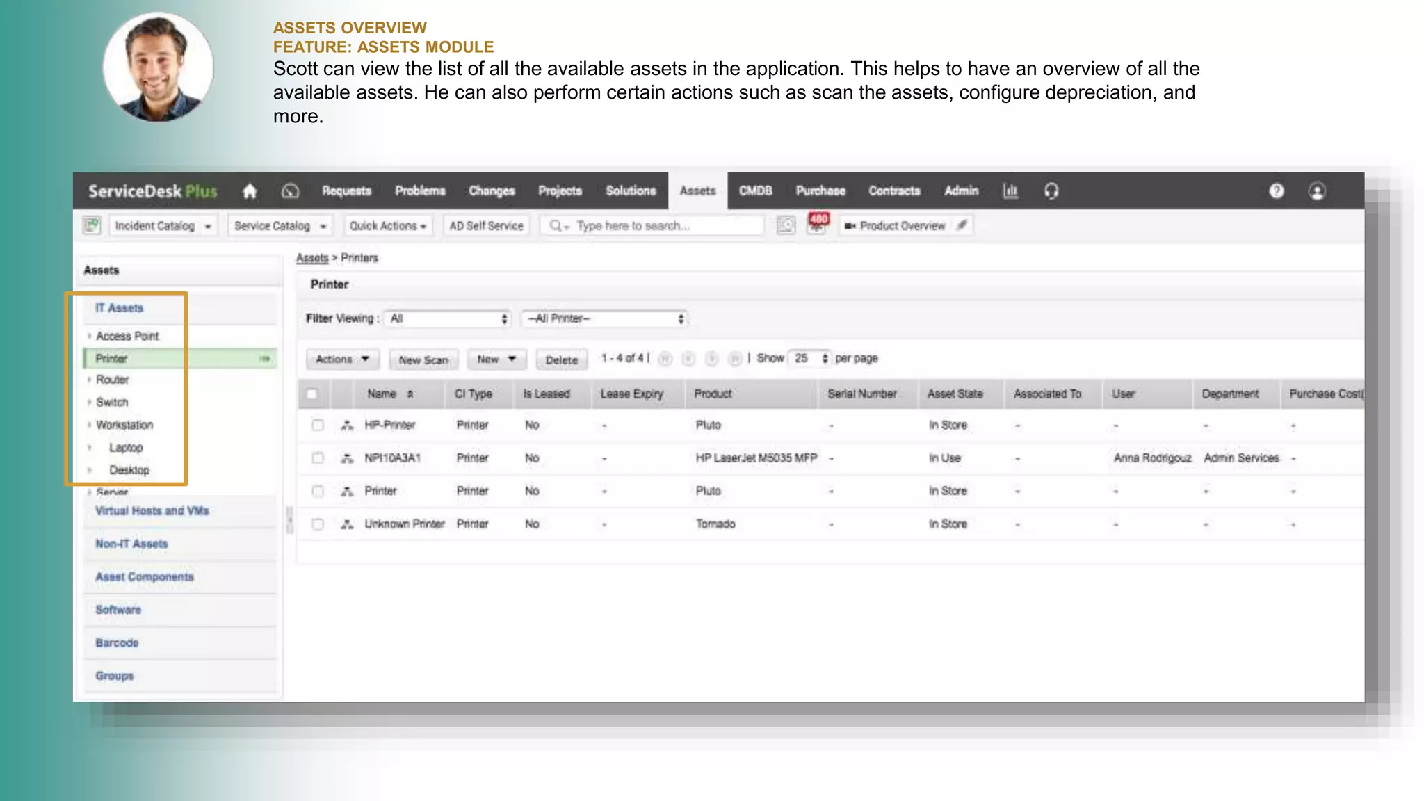Open the scan icon next to search box
Image resolution: width=1424 pixels, height=801 pixels.
coord(786,225)
